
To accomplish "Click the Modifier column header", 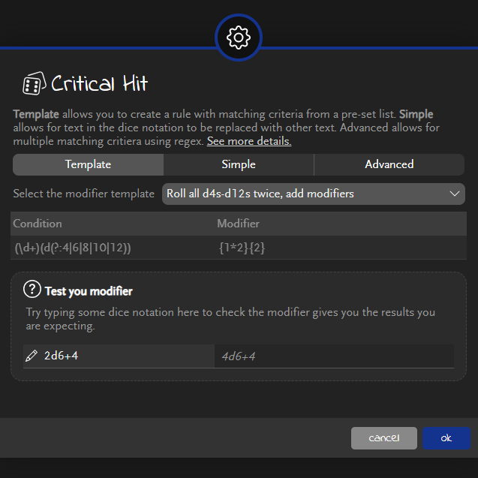I will tap(238, 224).
